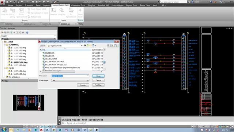
Task: Open the AutoCAD application menu logo
Action: click(x=3, y=3)
